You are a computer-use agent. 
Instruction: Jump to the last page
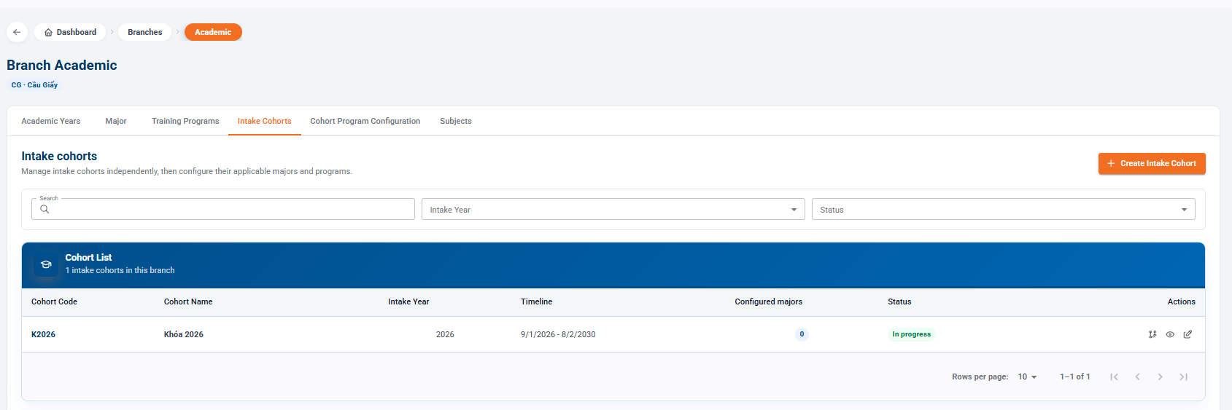click(1183, 377)
